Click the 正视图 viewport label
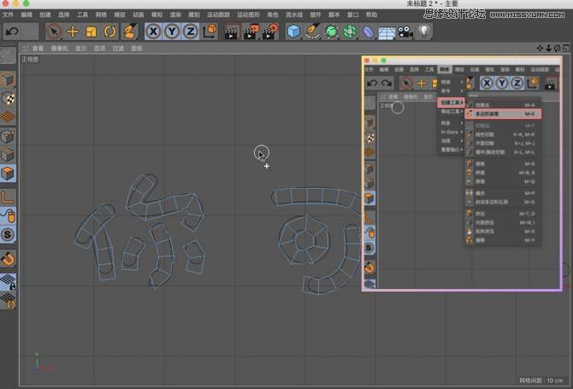Viewport: 573px width, 389px height. pyautogui.click(x=30, y=59)
